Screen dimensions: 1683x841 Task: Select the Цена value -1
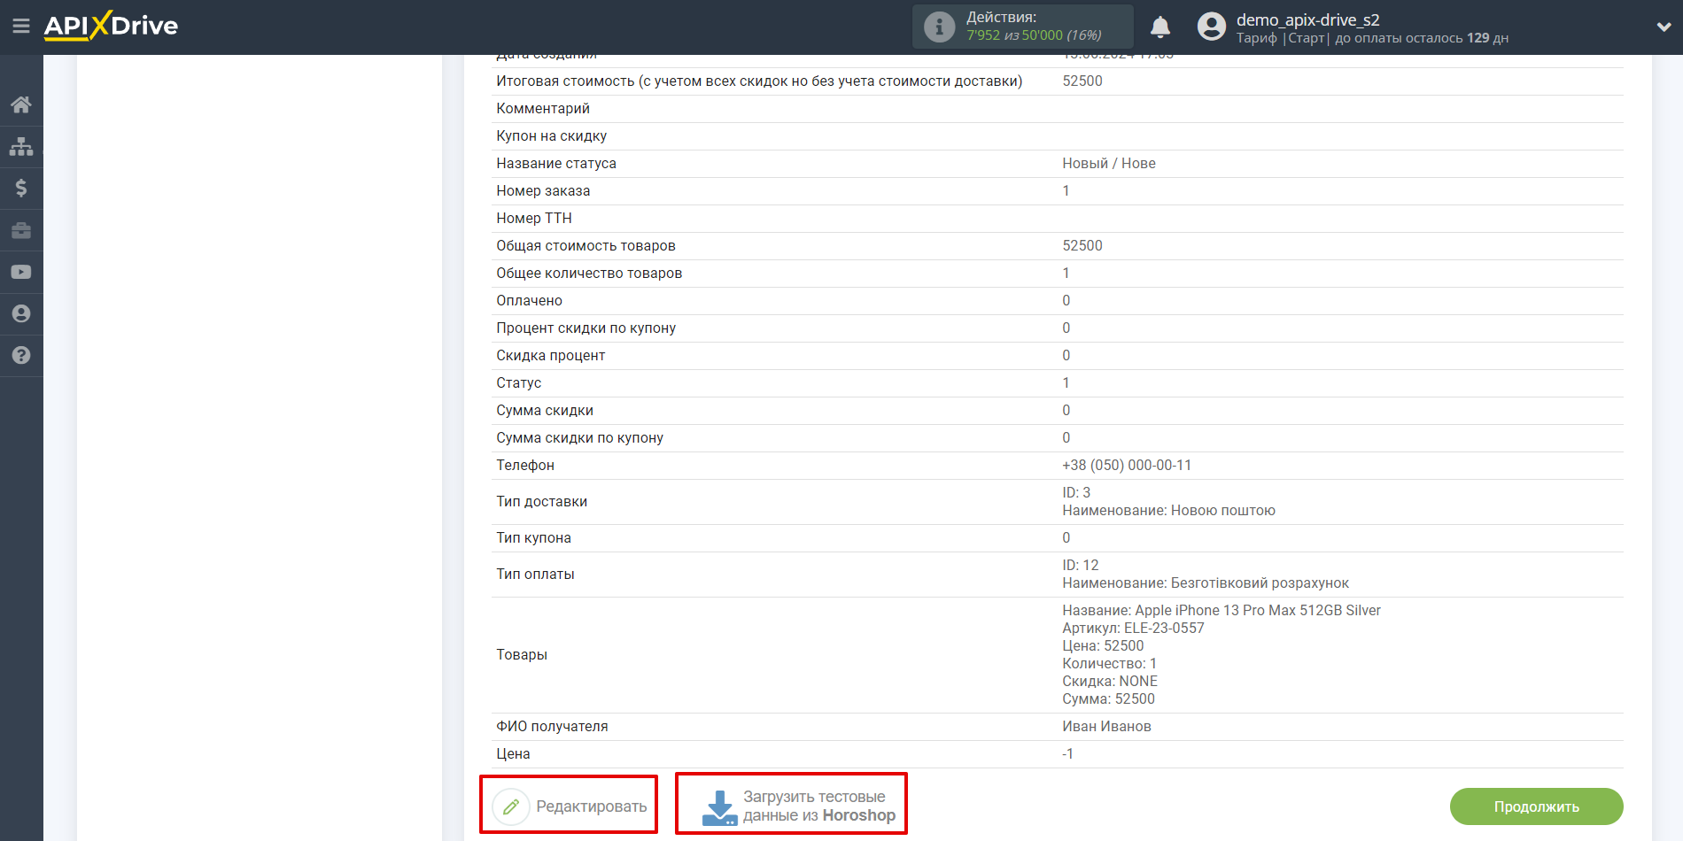(x=1067, y=754)
